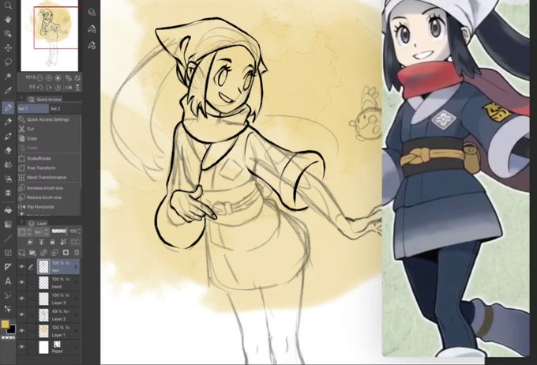This screenshot has height=365, width=537.
Task: Create new layer folder
Action: [x=32, y=253]
